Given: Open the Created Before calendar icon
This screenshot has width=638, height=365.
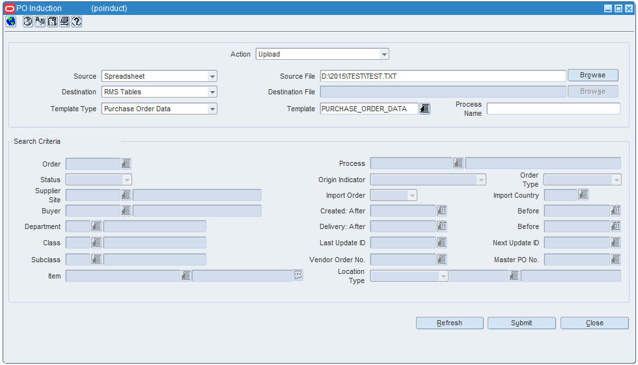Looking at the screenshot, I should point(616,211).
